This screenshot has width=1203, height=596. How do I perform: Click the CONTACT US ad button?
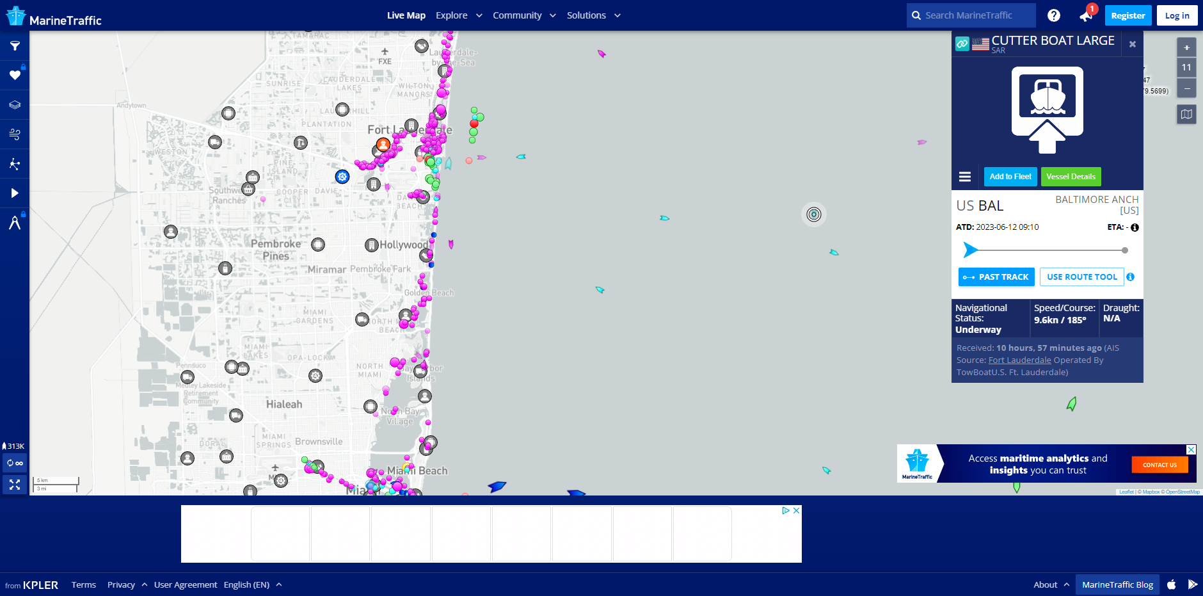1160,465
